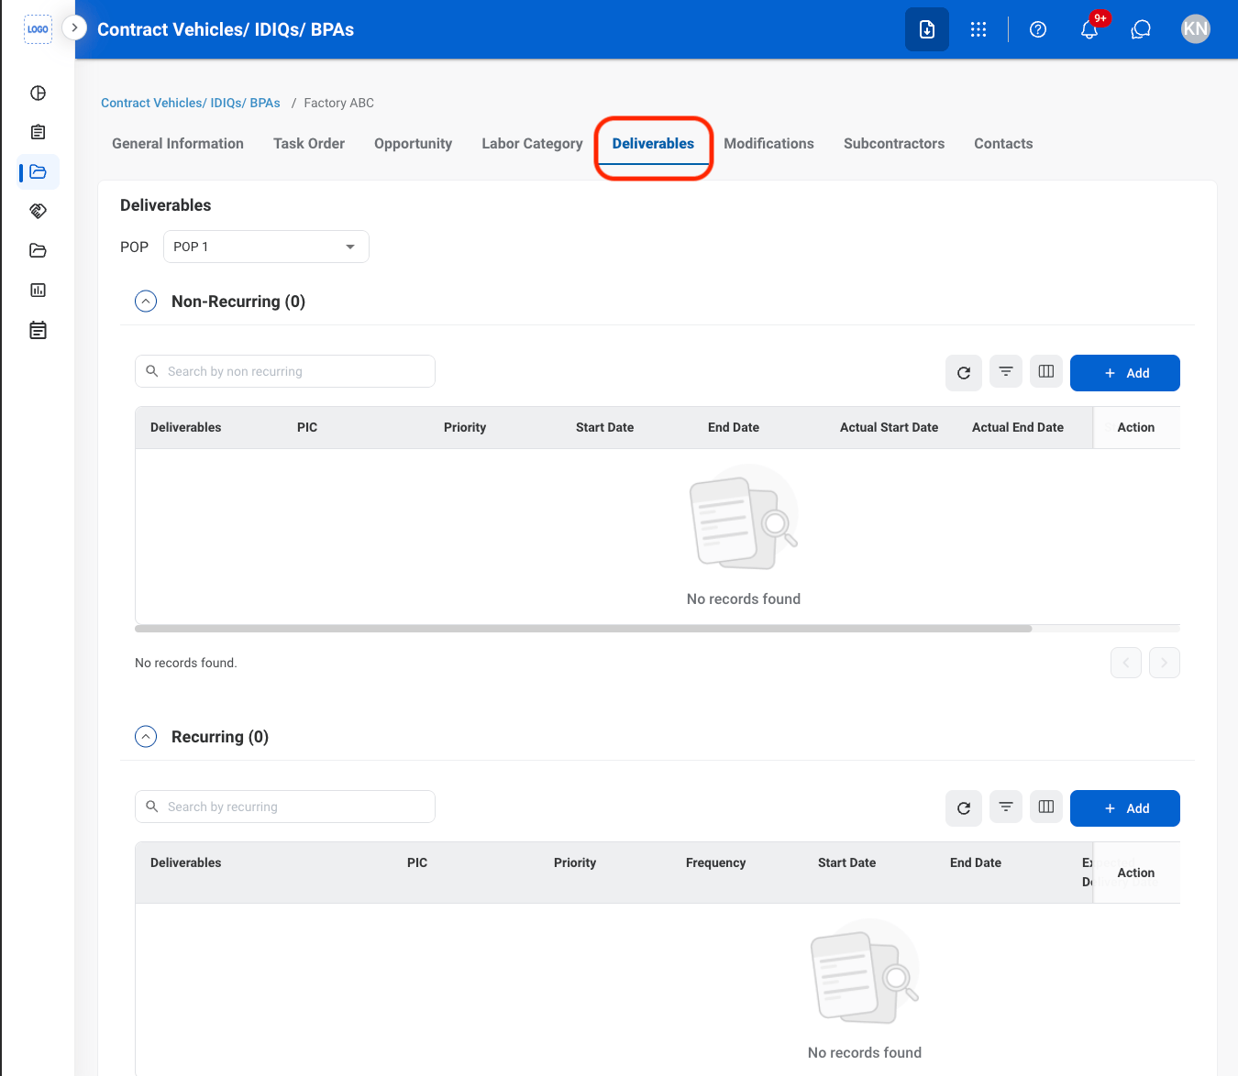Open the calendar sidebar icon

[38, 330]
